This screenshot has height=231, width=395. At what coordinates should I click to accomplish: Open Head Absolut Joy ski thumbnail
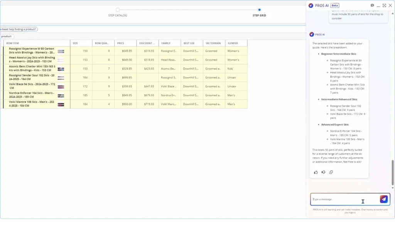[x=61, y=60]
